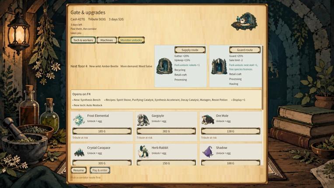Click 'Tribute at risk' under Gargoyle
Viewport: 334px width, 188px height.
click(x=144, y=138)
